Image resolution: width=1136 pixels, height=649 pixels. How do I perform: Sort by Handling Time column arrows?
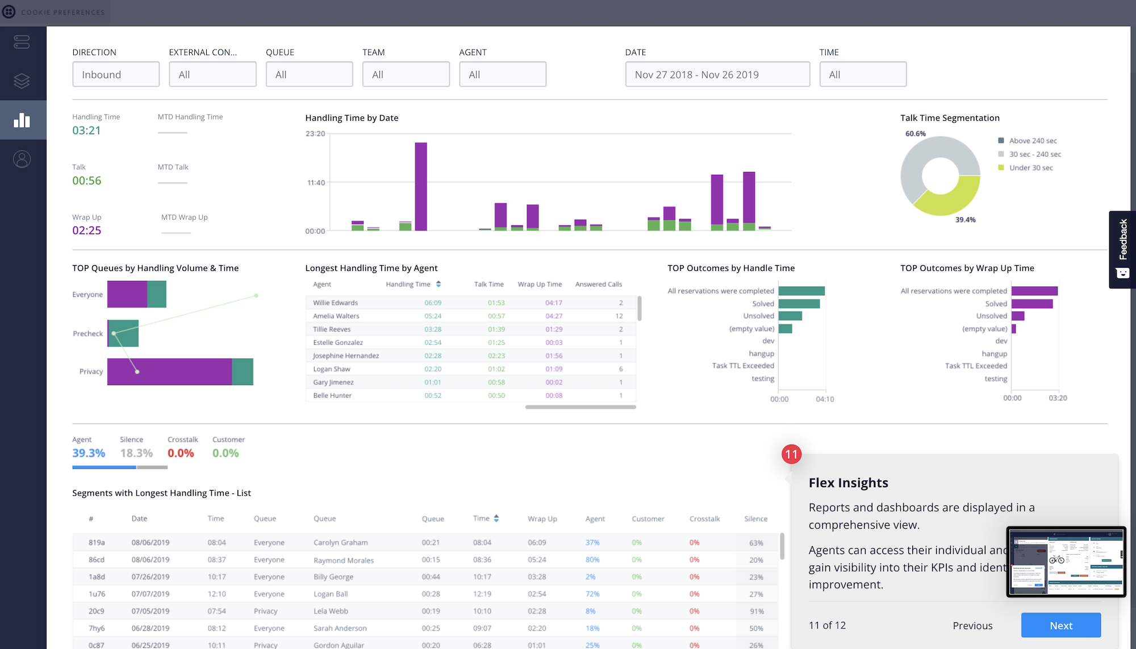point(438,284)
